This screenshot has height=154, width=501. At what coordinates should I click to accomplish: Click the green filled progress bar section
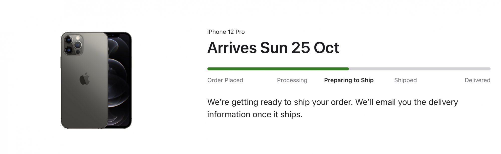(x=278, y=69)
